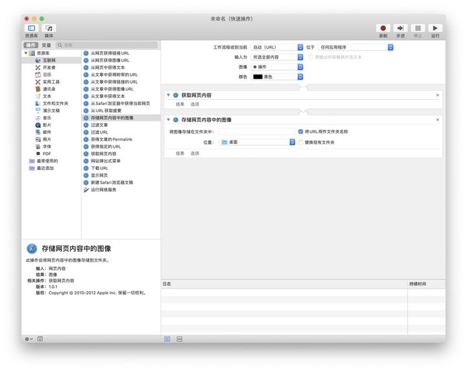Show 选项 of 获取网页内容 action
Viewport: 467px width, 371px height.
point(195,104)
